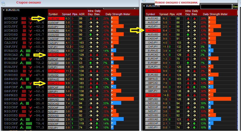The width and height of the screenshot is (241, 132).
Task: Click EURGBP Intra Day up arrow in old window
Action: coord(91,63)
